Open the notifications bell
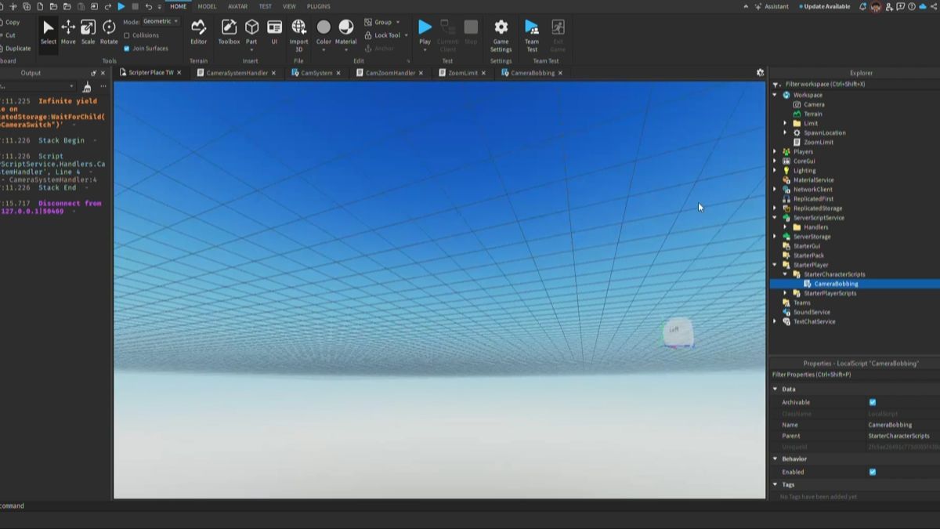Screen dimensions: 940x529 (x=863, y=6)
